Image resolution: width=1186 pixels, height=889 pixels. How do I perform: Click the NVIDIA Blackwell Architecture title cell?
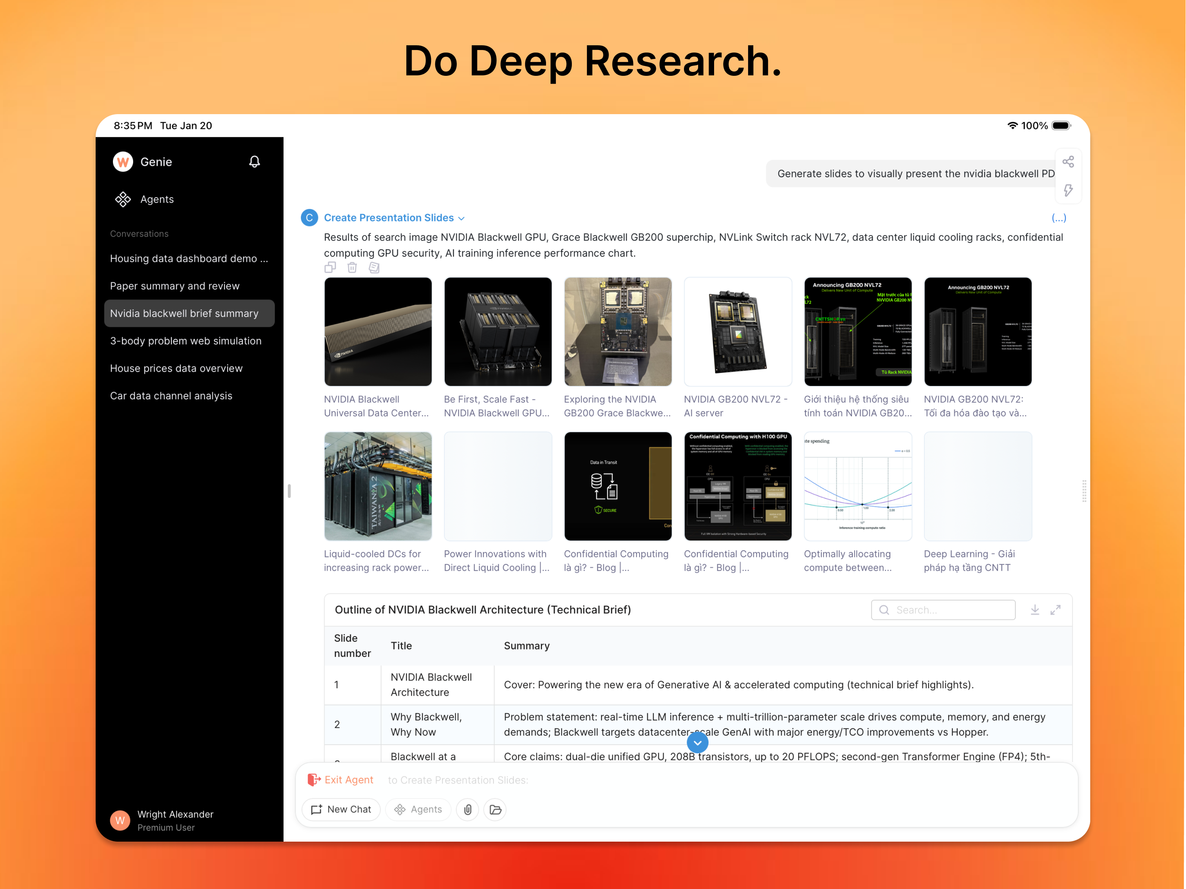point(437,685)
